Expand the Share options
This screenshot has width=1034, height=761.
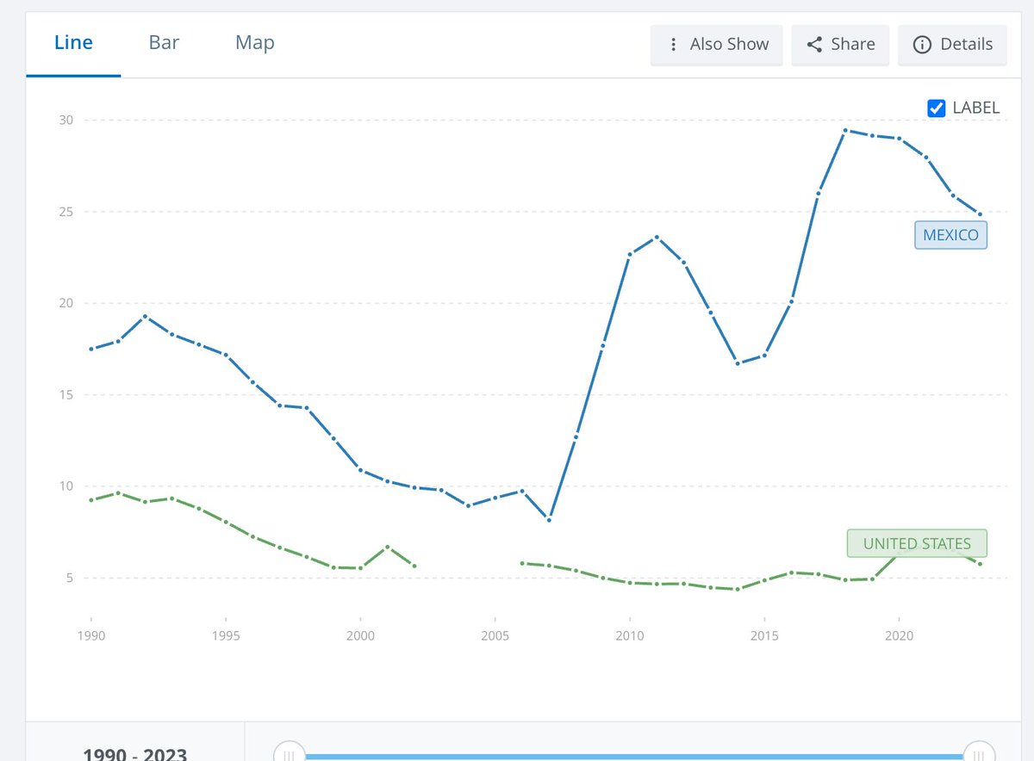pos(840,45)
